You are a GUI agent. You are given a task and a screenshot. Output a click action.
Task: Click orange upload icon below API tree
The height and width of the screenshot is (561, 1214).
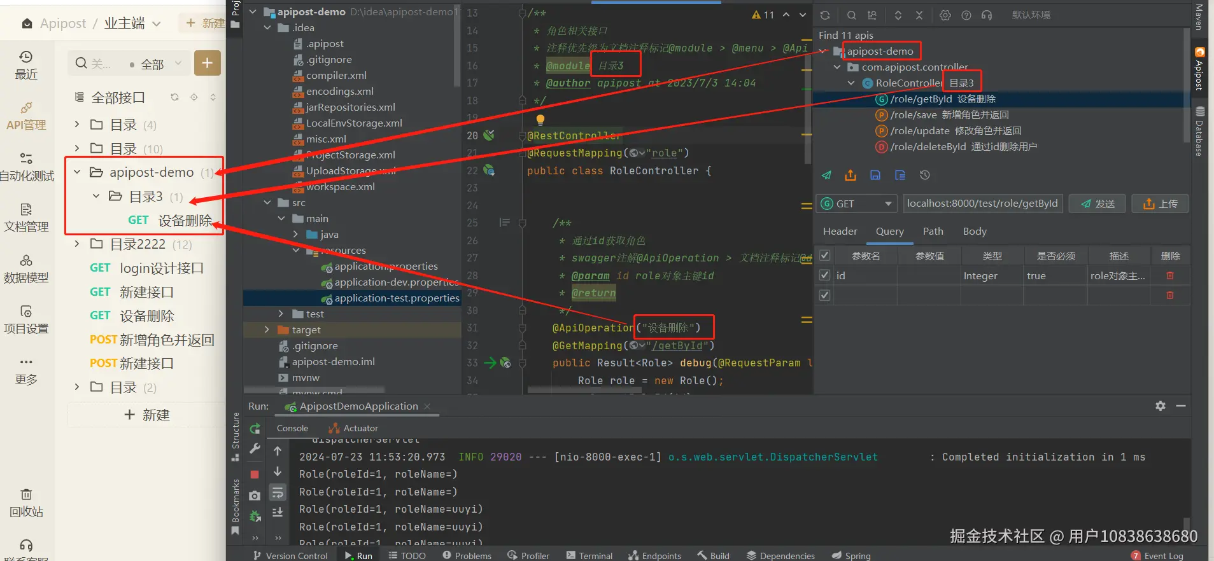851,175
